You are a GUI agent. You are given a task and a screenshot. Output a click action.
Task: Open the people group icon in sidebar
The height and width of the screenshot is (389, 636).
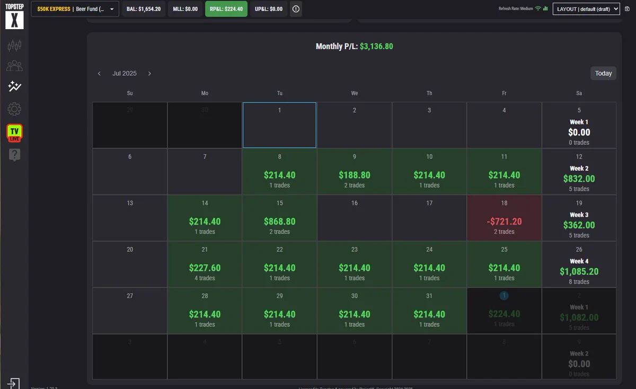tap(14, 66)
